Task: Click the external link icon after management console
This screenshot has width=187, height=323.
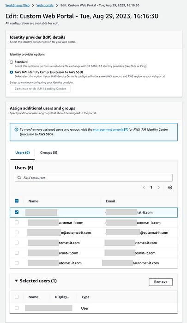Action: click(126, 129)
